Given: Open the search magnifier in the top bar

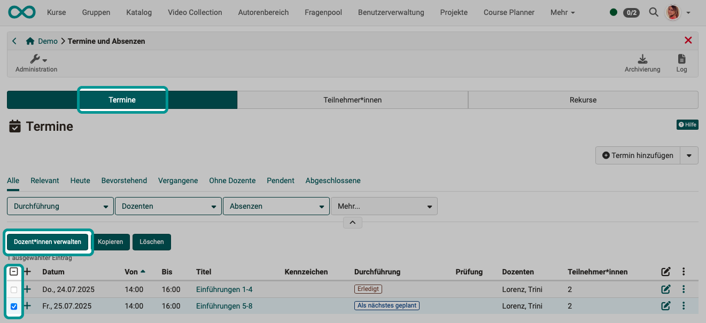Looking at the screenshot, I should (x=653, y=12).
